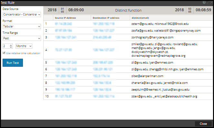The height and width of the screenshot is (128, 214).
Task: Open the Months unit dropdown
Action: 24,46
